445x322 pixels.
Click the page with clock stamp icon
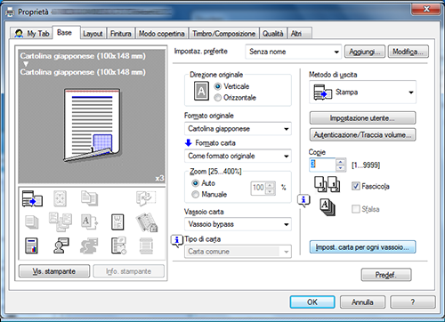(x=118, y=246)
